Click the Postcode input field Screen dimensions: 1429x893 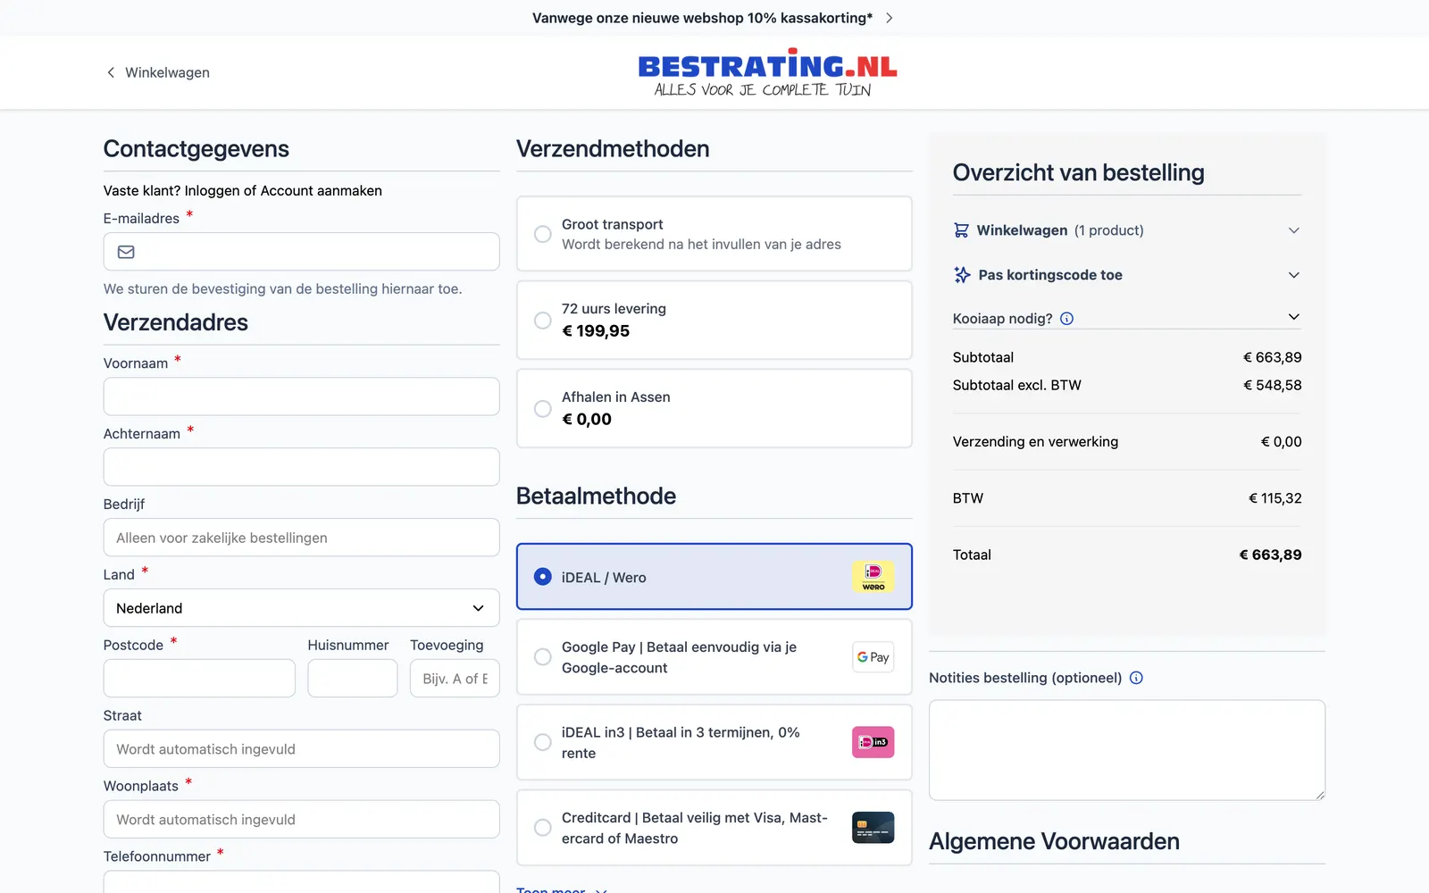point(199,679)
